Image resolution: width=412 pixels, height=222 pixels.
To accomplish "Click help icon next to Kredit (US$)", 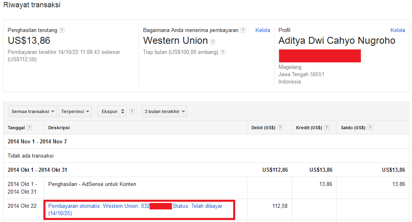I will [326, 128].
